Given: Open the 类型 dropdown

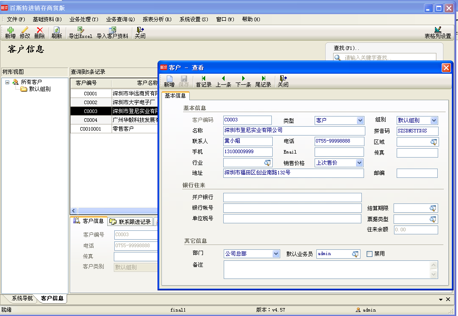Looking at the screenshot, I should (x=360, y=120).
